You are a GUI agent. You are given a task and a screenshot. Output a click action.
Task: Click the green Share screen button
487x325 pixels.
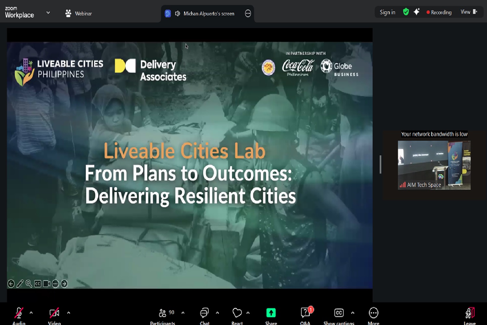271,313
